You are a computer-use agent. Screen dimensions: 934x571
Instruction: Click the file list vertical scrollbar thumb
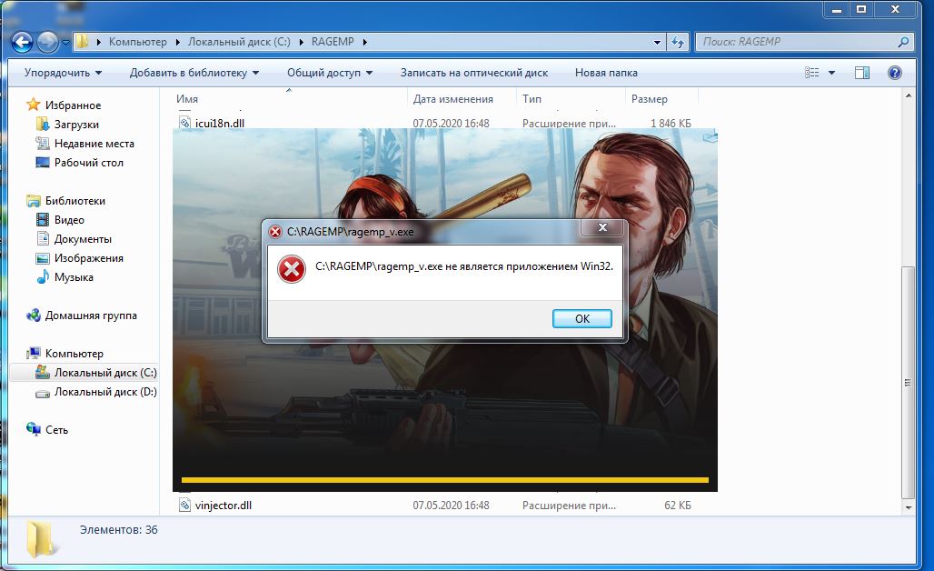point(907,382)
